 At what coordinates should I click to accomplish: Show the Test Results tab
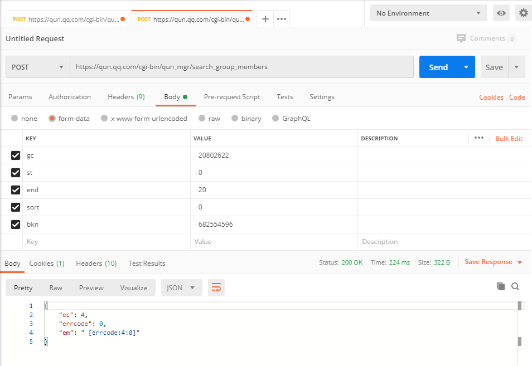coord(147,263)
